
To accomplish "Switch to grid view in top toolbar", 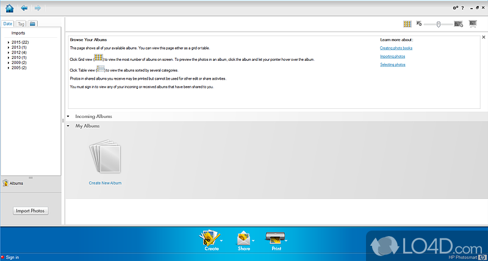I will [x=407, y=24].
